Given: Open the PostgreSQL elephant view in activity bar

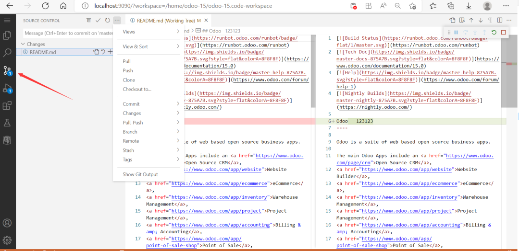Looking at the screenshot, I should (7, 140).
